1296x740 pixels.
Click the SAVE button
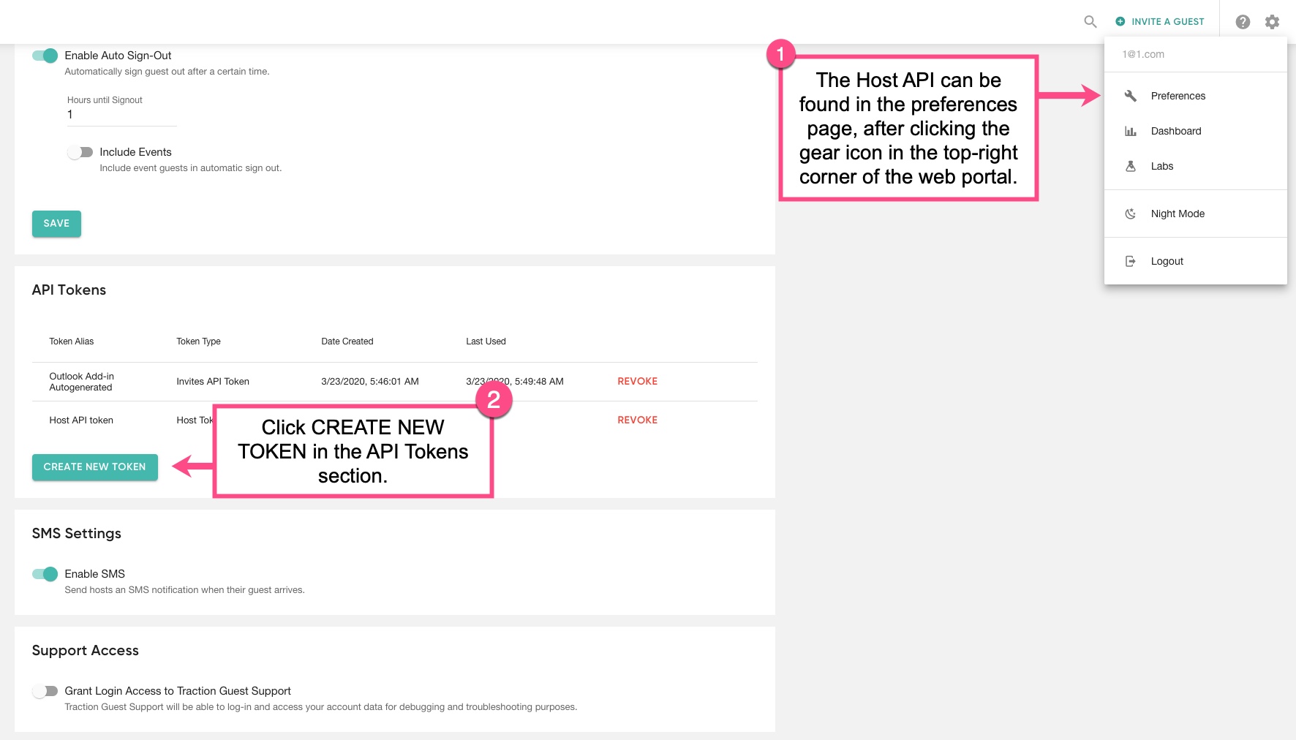pyautogui.click(x=56, y=223)
